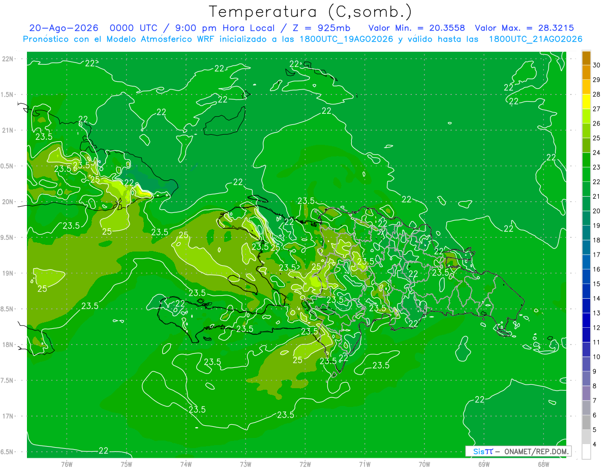
Task: Click the colorbar label '25'
Action: [597, 138]
